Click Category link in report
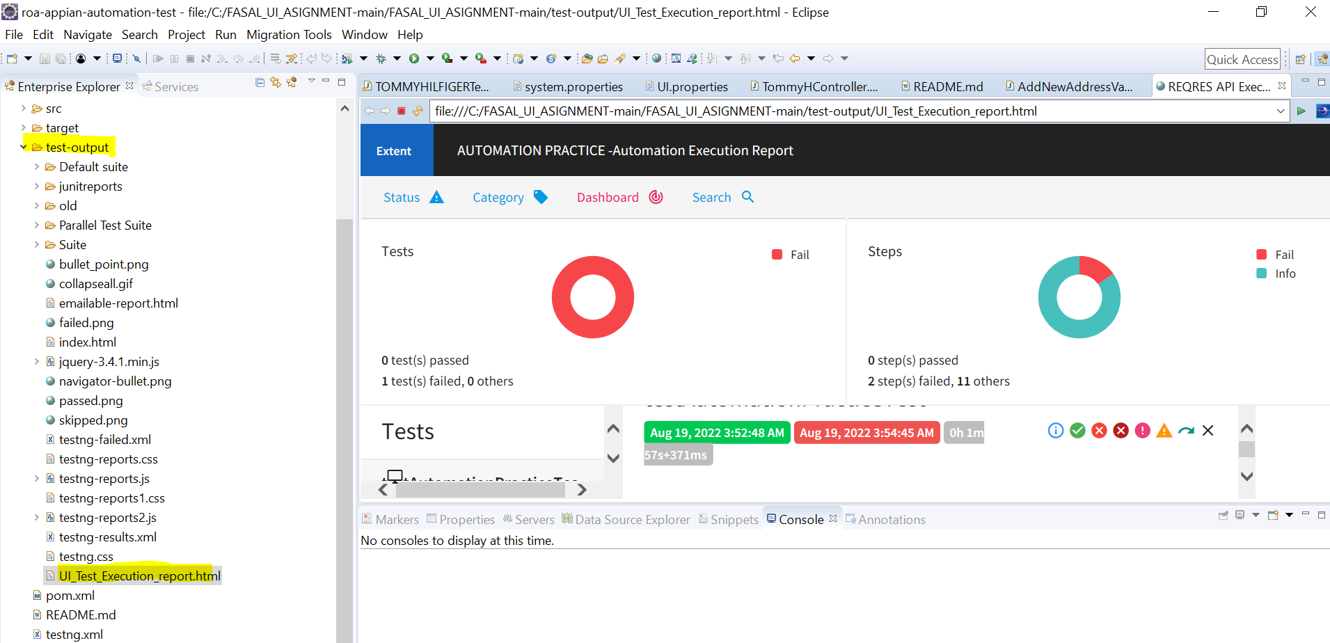 510,197
